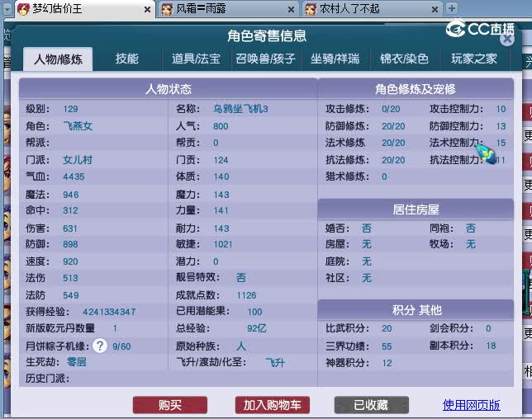
Task: Click the 获得经验 value 4241334347
Action: coord(109,312)
